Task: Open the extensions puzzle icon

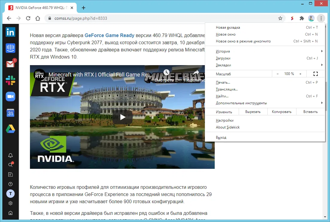Action: click(x=302, y=18)
